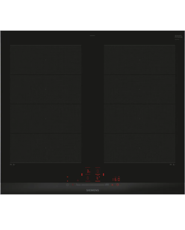Tap the top left cooking zone
The image size is (185, 230).
click(x=46, y=60)
